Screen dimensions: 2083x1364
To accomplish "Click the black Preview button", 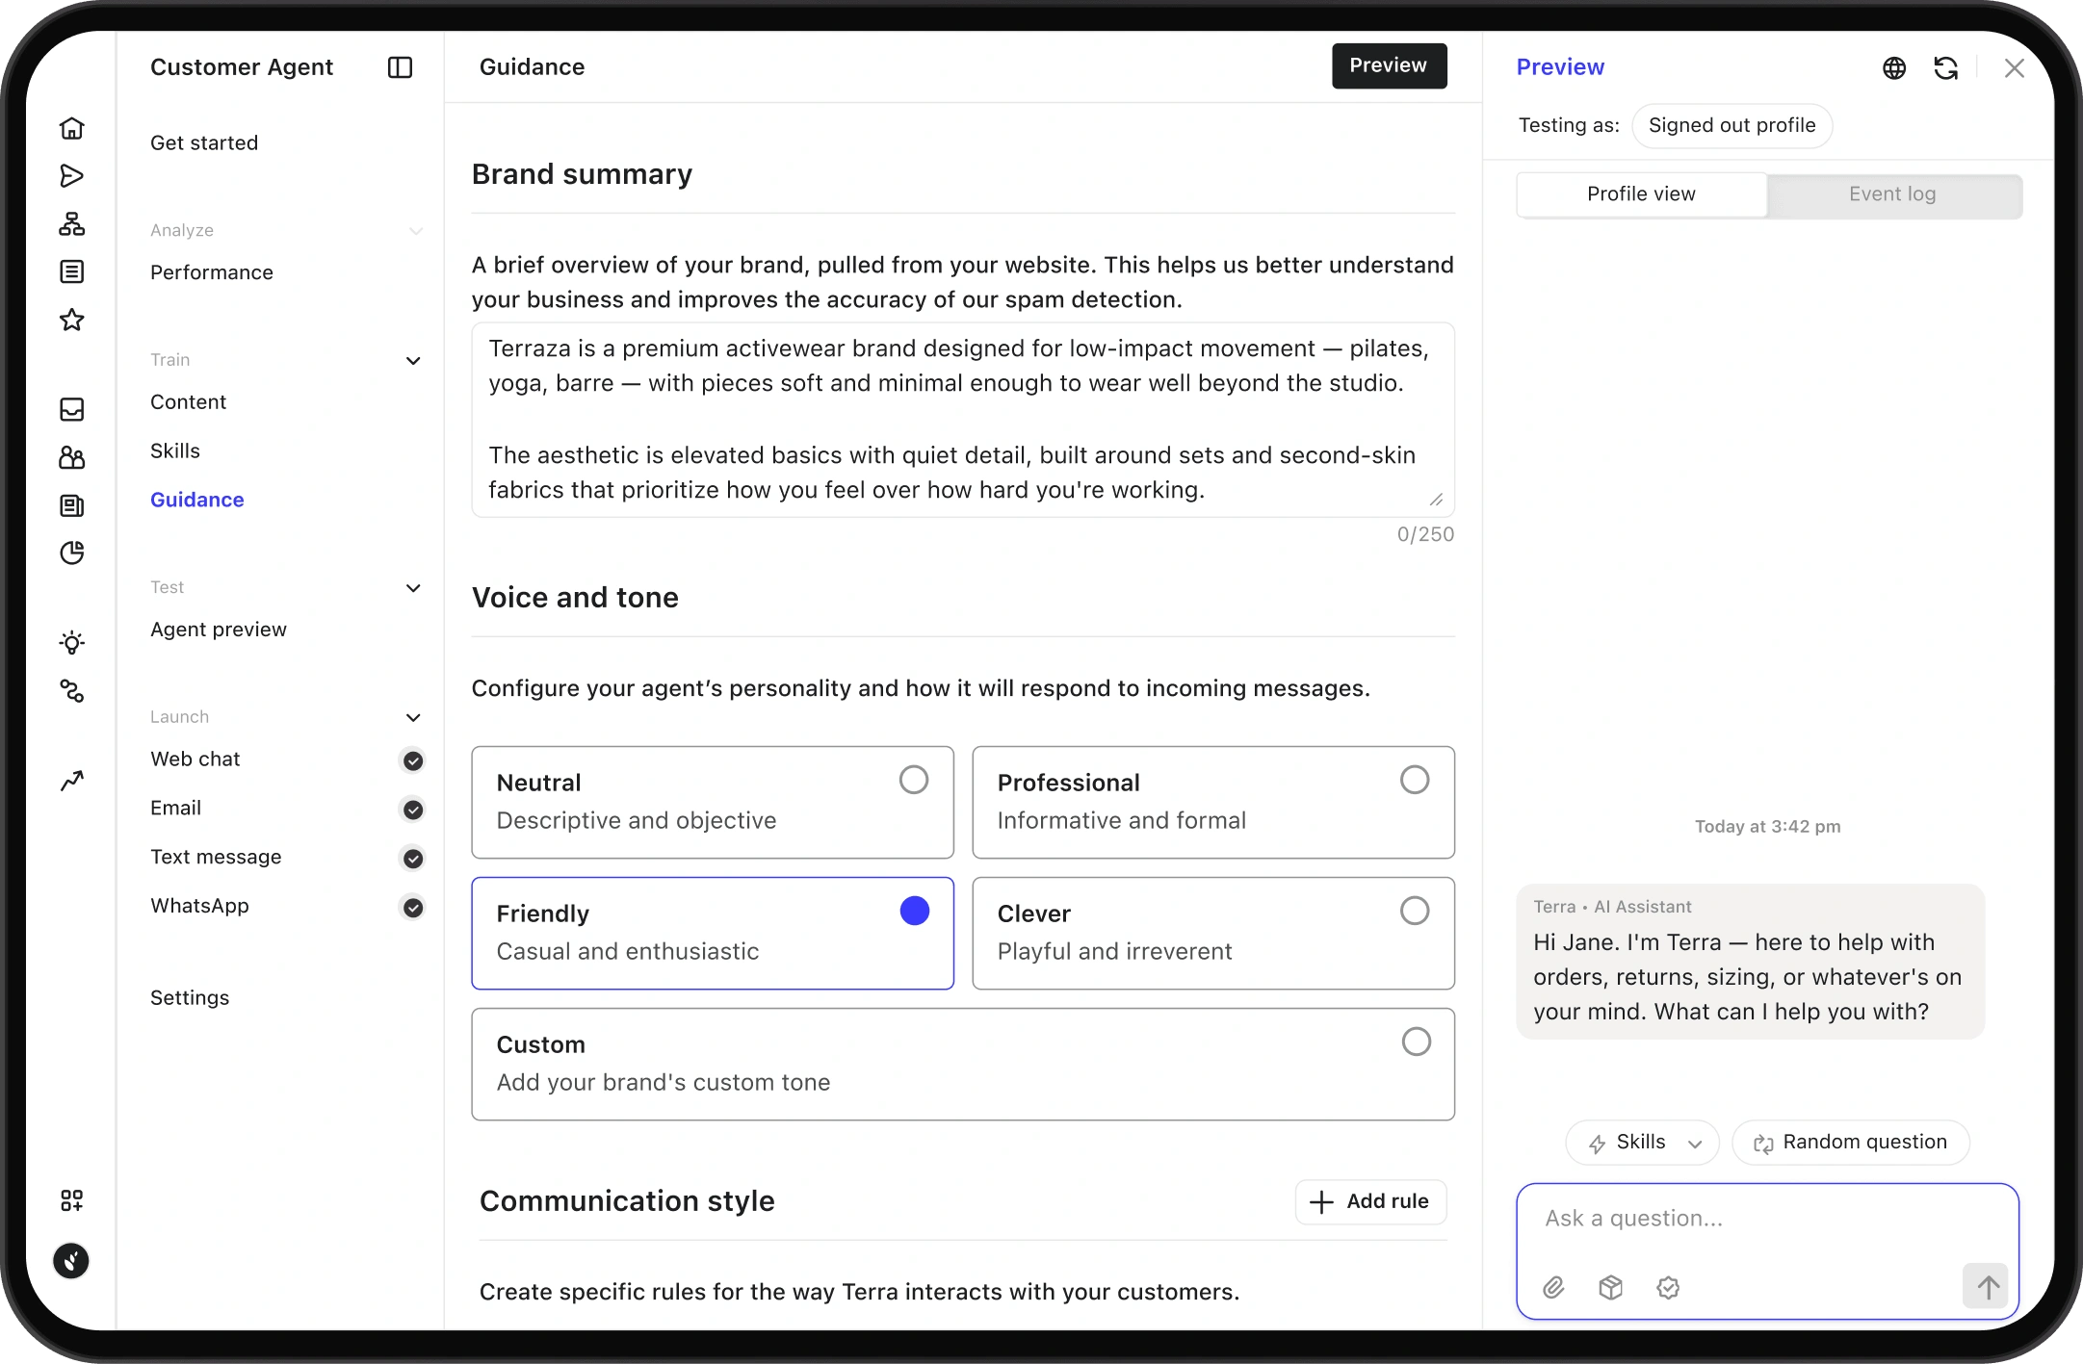I will coord(1389,65).
